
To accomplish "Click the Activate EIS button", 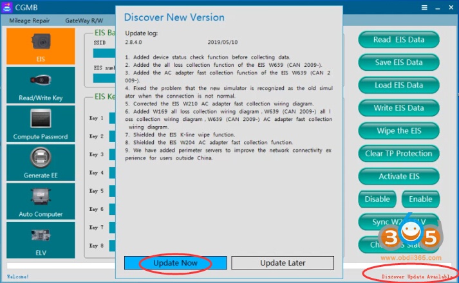I will (398, 176).
